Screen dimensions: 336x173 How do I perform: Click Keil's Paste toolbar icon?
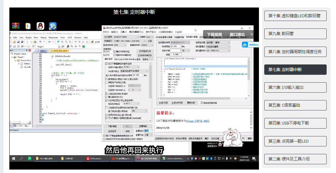point(35,42)
